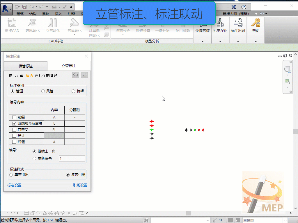
Task: Expand the 标注出图 dropdown arrow
Action: point(238,42)
